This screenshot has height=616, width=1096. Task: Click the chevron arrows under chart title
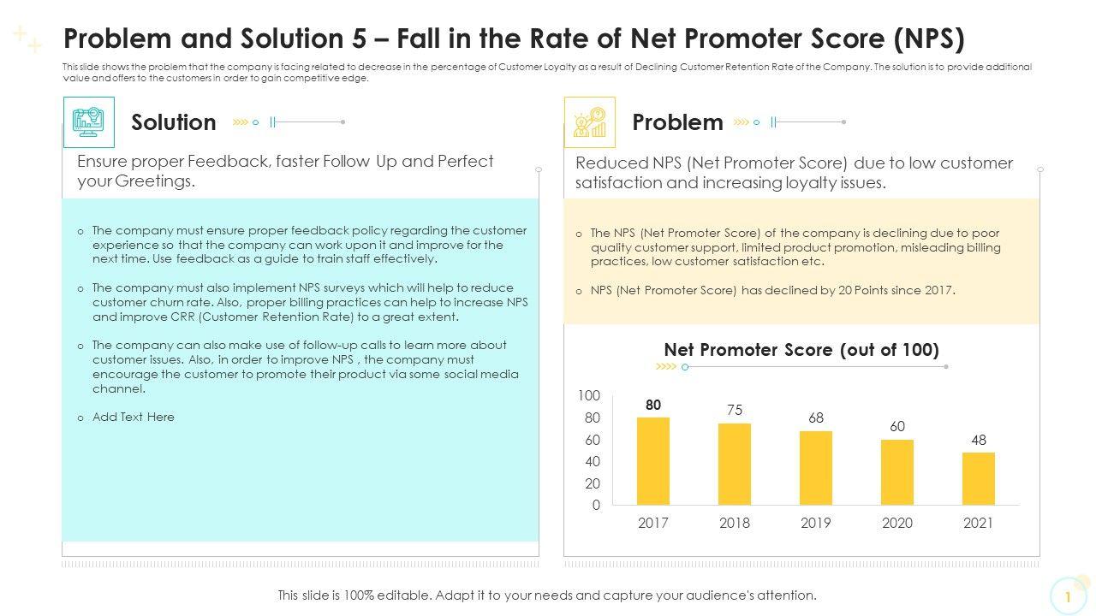[666, 367]
